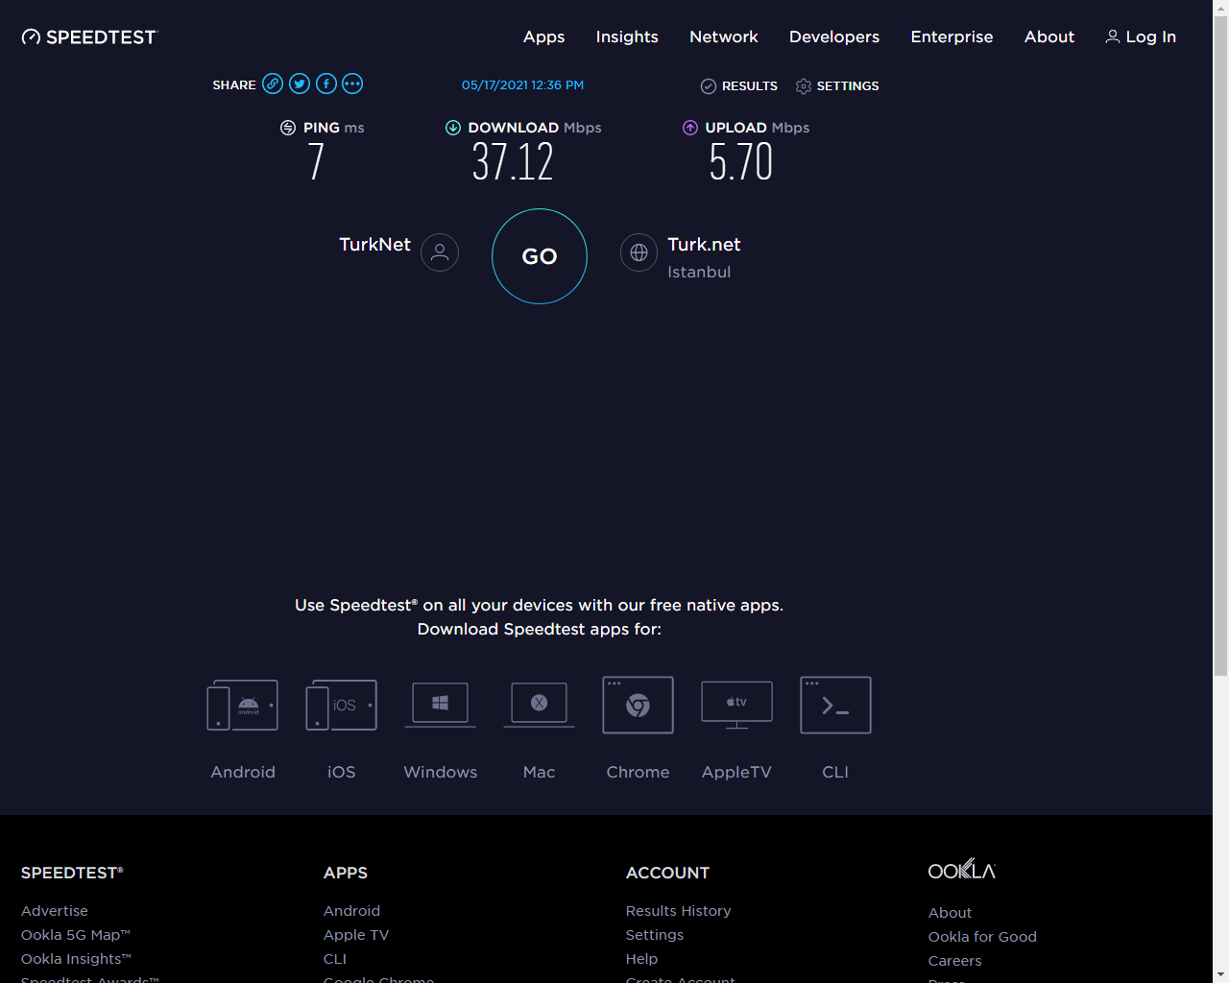
Task: Open SETTINGS with gear
Action: coord(837,85)
